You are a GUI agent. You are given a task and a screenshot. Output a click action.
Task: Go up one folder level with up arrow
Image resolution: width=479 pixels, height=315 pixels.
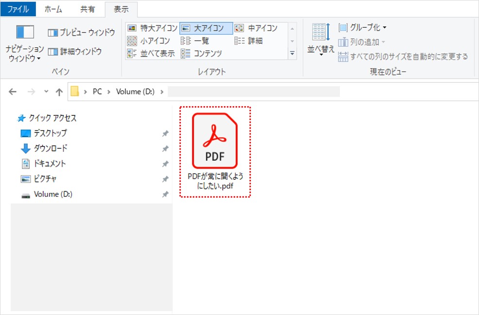[59, 92]
